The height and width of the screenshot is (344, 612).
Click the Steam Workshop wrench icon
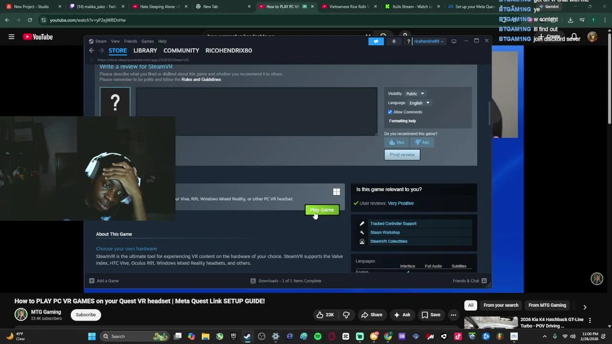(362, 232)
